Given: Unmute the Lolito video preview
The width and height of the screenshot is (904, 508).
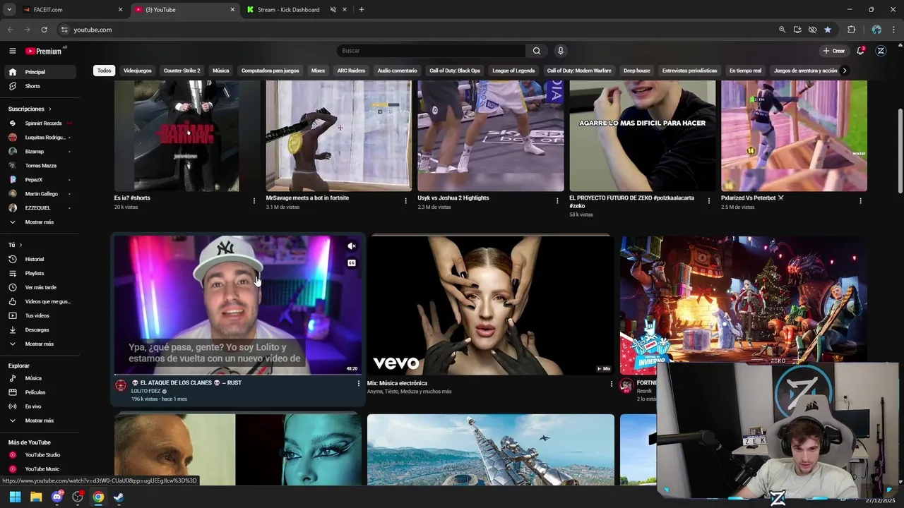Looking at the screenshot, I should click(x=352, y=246).
